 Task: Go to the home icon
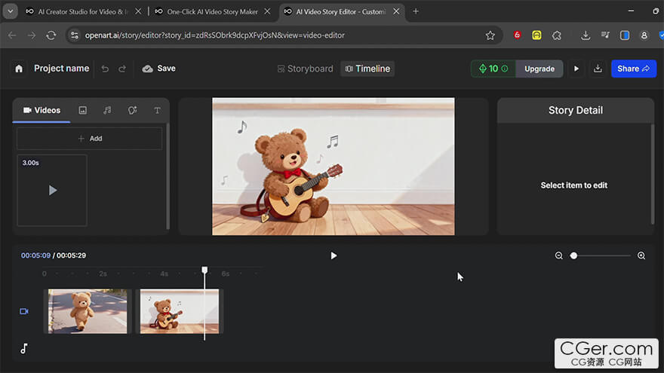[19, 69]
